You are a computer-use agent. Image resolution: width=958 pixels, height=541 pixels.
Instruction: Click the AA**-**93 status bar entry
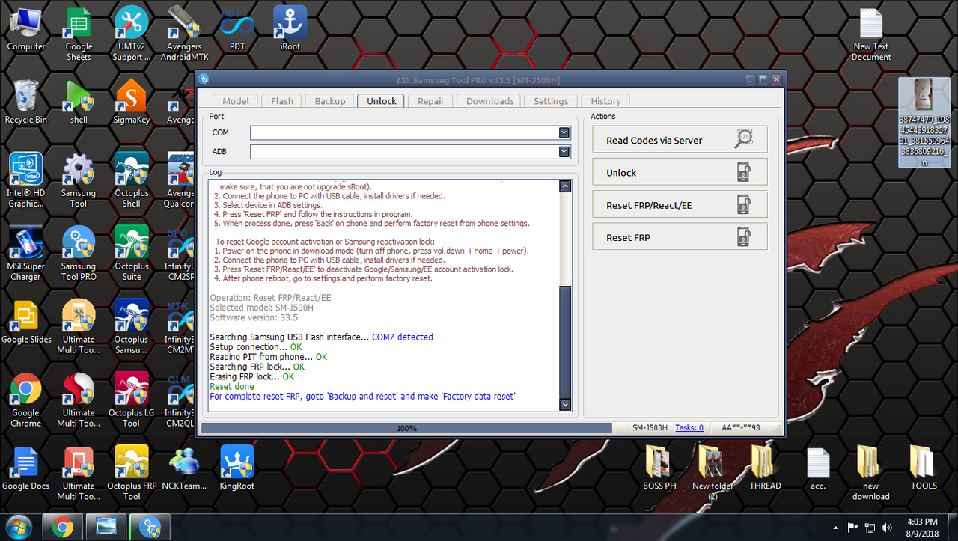tap(741, 428)
